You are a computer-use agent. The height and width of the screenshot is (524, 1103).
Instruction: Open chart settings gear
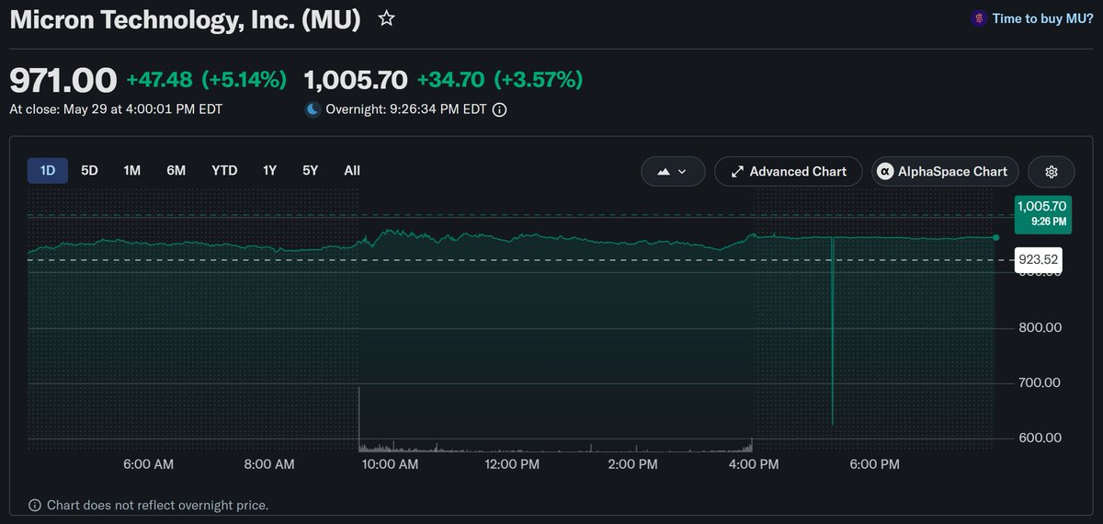[x=1052, y=171]
